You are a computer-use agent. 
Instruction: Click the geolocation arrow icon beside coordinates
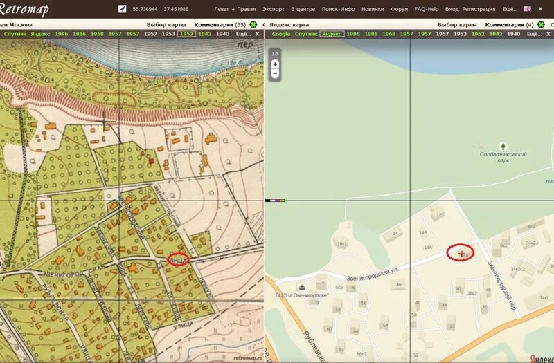[123, 9]
